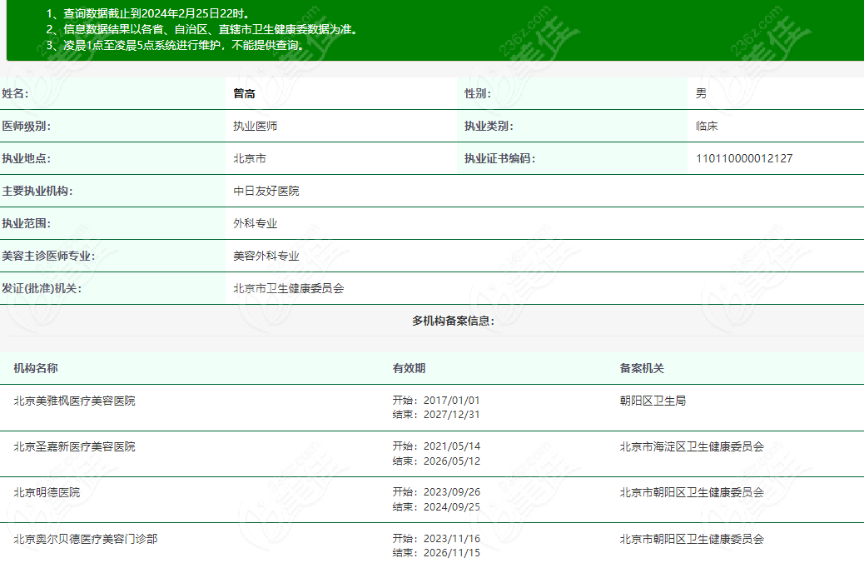The width and height of the screenshot is (864, 563).
Task: Click the 多机构备案信息 section heading
Action: click(x=453, y=321)
